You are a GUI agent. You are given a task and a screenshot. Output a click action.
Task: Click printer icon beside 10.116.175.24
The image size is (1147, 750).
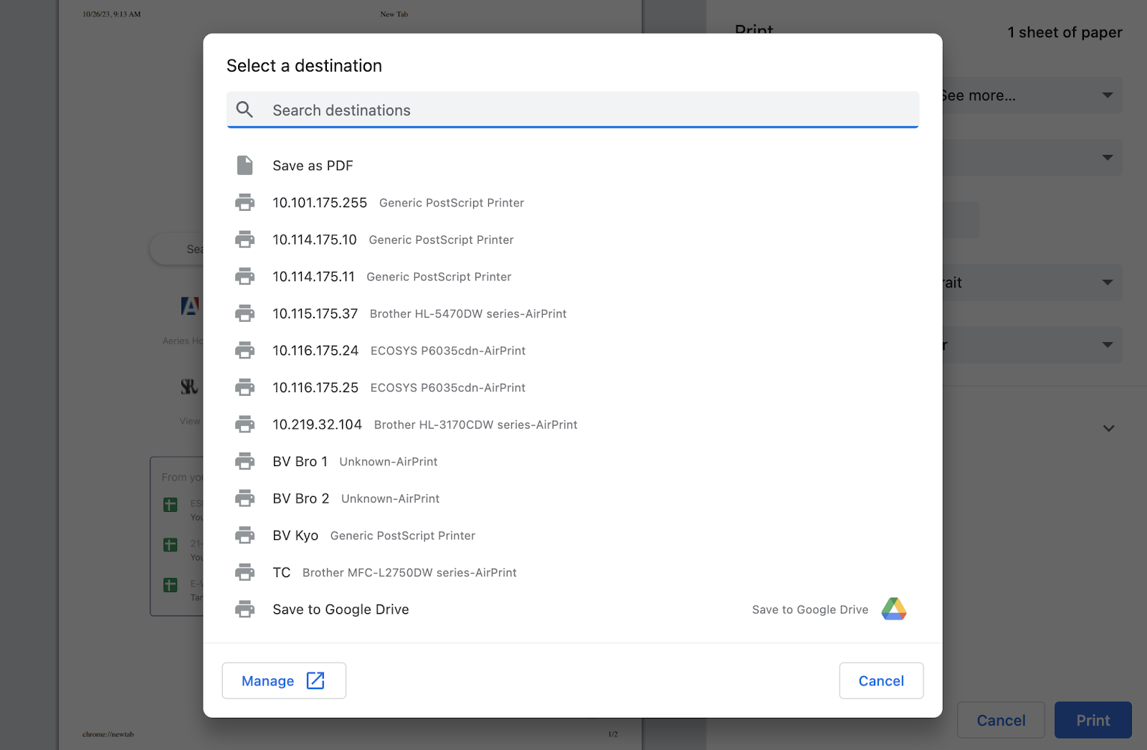pyautogui.click(x=244, y=351)
